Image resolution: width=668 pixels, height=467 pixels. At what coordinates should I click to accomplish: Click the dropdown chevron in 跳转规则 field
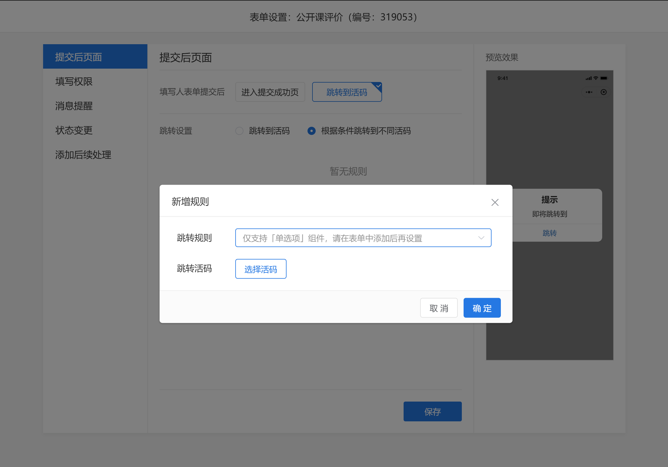[481, 238]
